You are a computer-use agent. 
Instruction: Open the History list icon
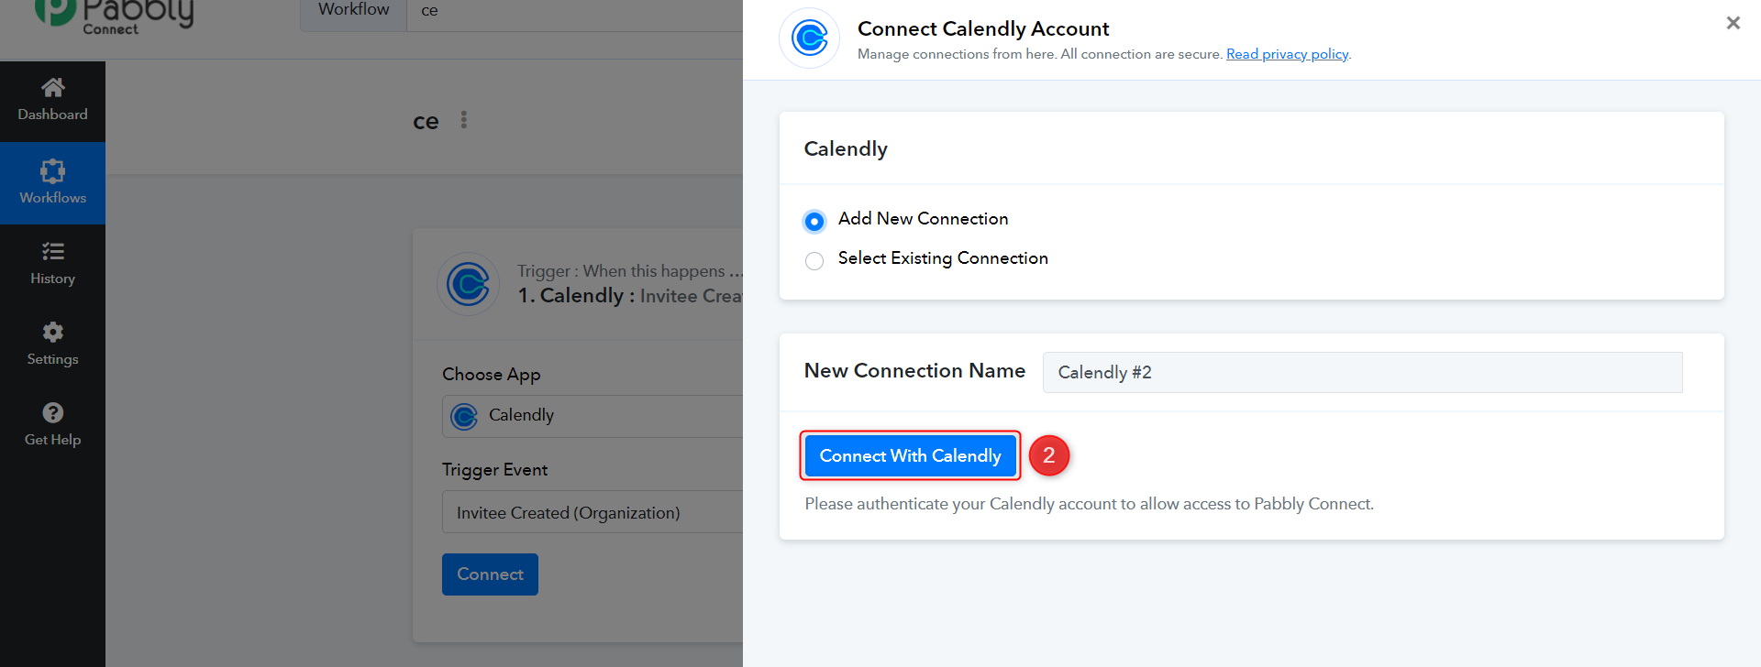pyautogui.click(x=52, y=251)
